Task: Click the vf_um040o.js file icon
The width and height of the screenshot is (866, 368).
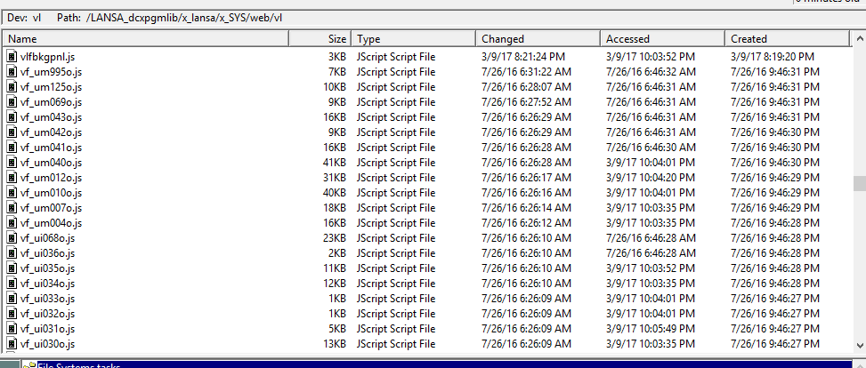Action: coord(12,163)
